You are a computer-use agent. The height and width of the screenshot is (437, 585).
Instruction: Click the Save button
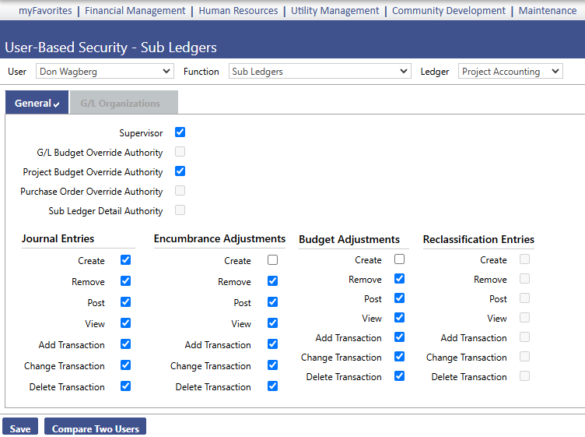tap(20, 428)
